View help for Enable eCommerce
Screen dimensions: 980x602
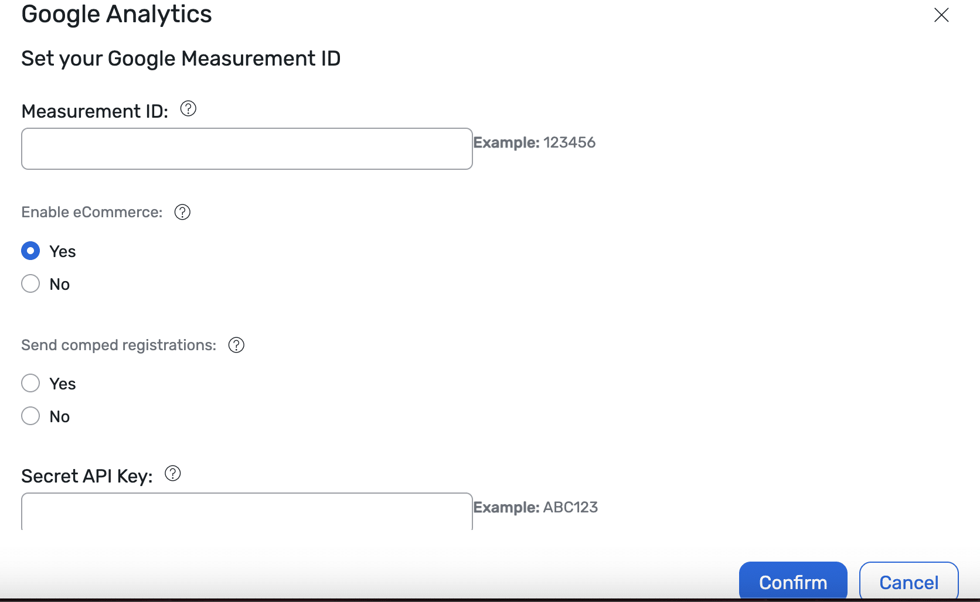click(x=182, y=212)
